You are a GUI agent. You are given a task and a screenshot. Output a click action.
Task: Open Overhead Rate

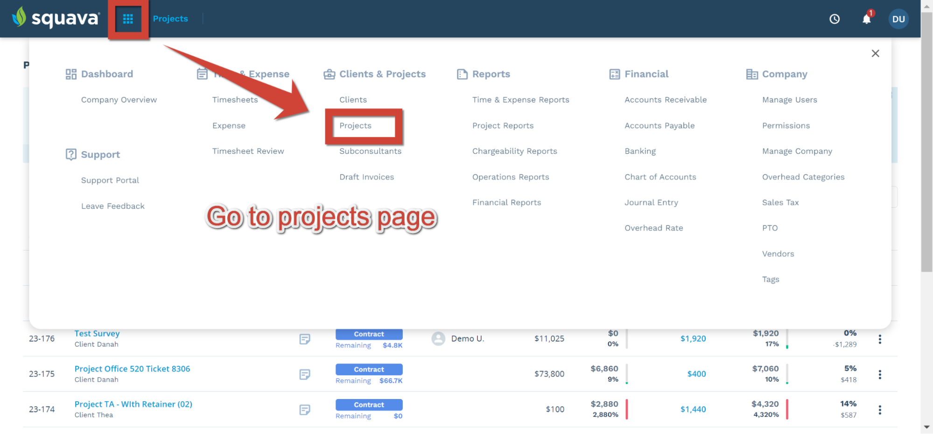[653, 228]
